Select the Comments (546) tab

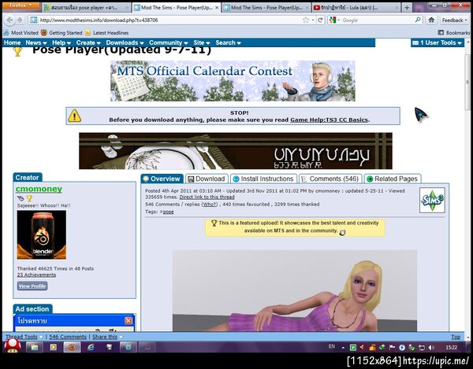(330, 179)
